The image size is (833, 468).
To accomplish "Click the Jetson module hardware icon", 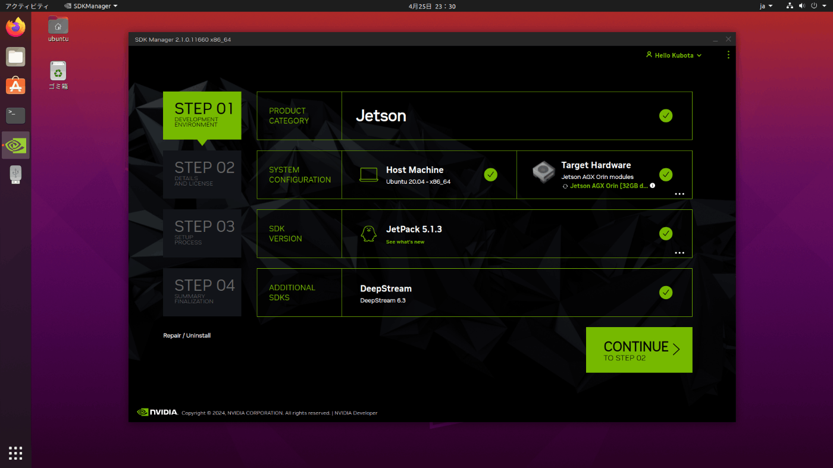I will pos(543,172).
